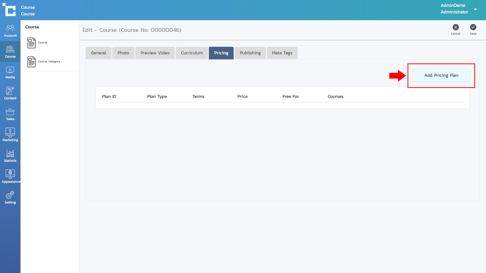
Task: Open Appearance settings icon
Action: (x=10, y=177)
